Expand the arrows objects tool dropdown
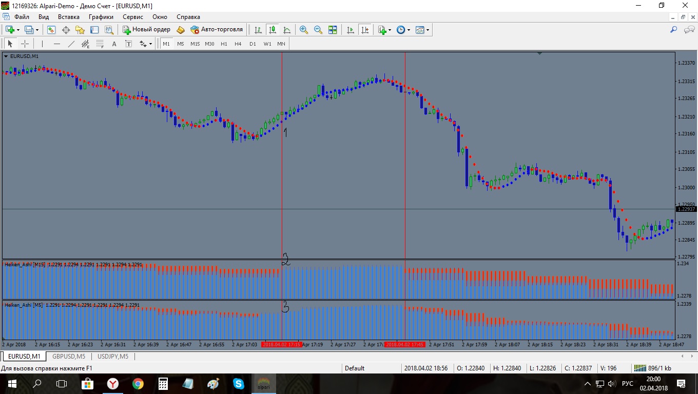The height and width of the screenshot is (394, 698). tap(149, 44)
